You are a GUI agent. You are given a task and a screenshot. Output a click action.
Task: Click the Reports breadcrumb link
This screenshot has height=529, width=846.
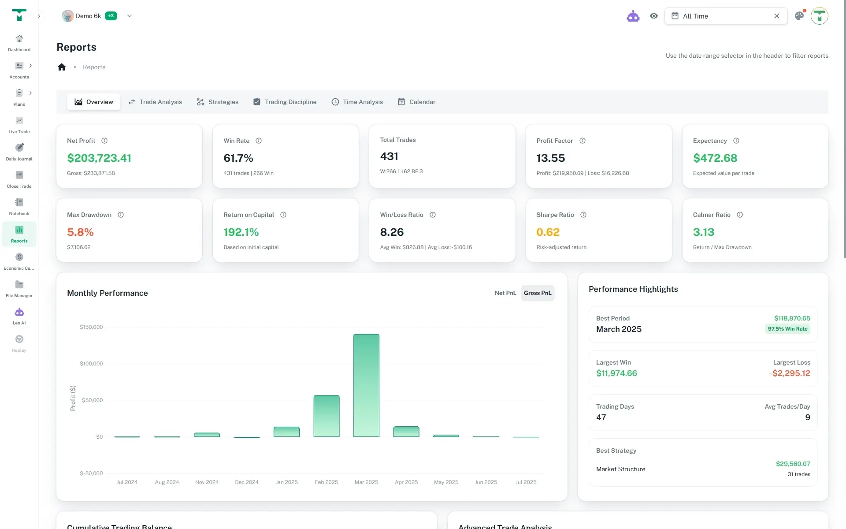pos(94,67)
